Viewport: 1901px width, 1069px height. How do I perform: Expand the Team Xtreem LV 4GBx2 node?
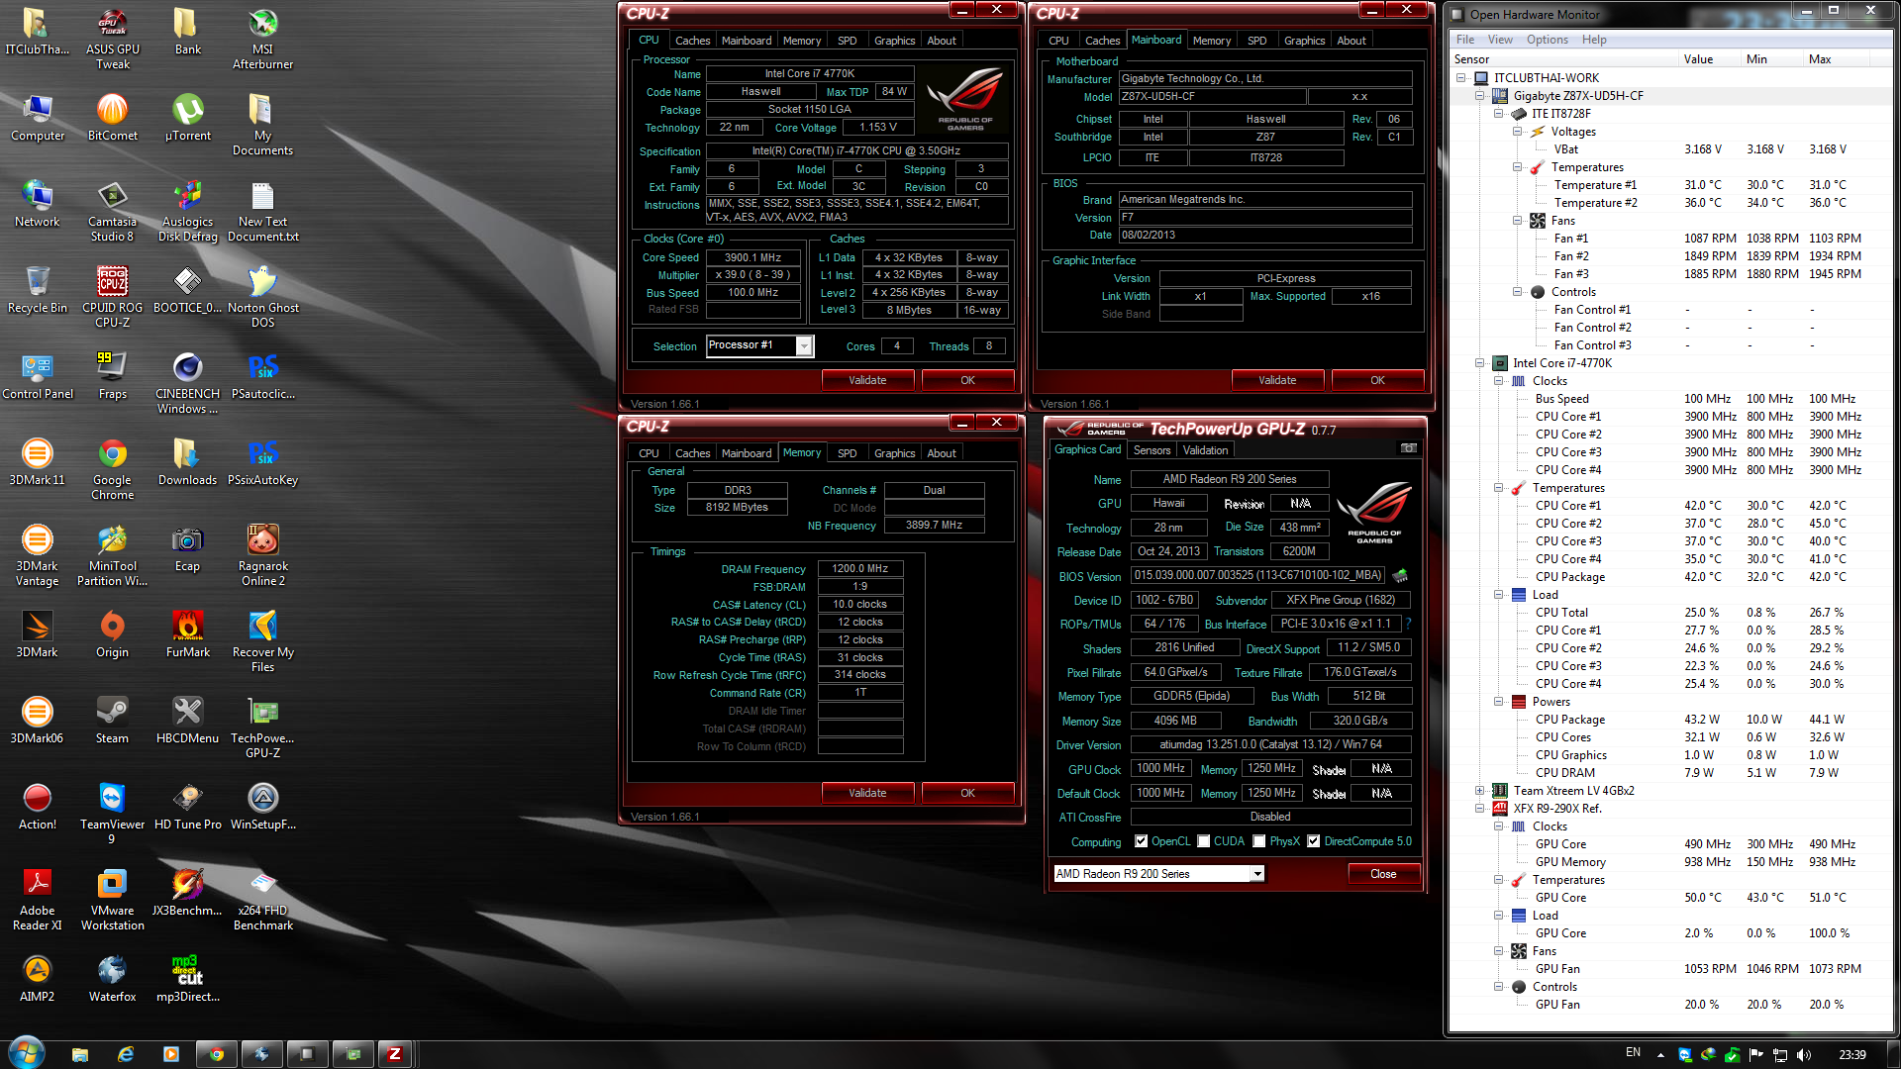coord(1479,791)
